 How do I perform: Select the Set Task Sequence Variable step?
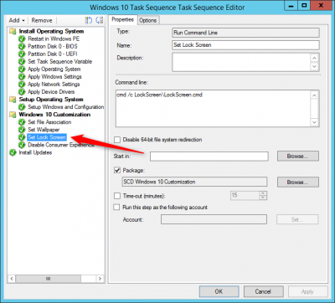[x=59, y=61]
